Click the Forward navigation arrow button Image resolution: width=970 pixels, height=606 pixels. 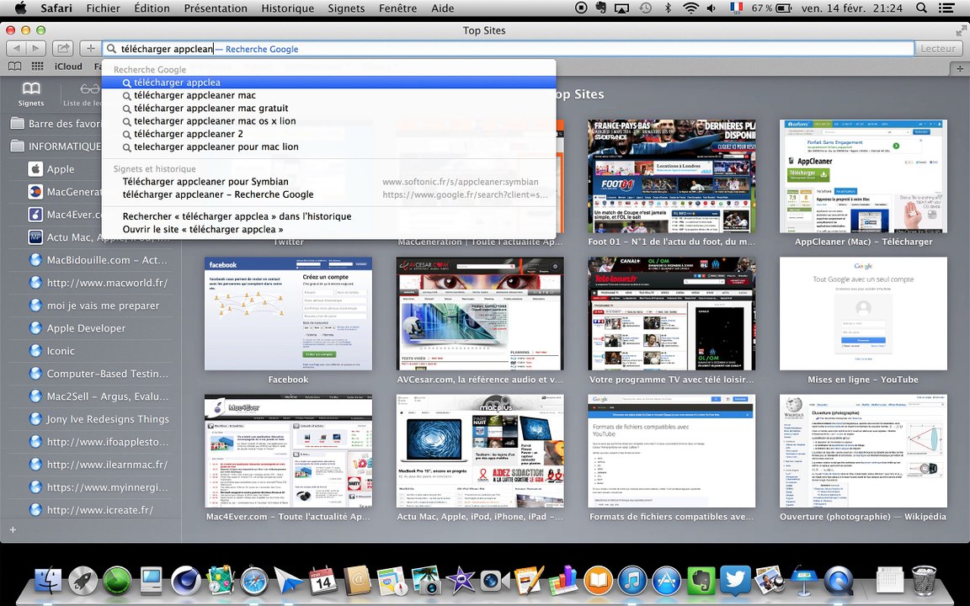(x=36, y=48)
